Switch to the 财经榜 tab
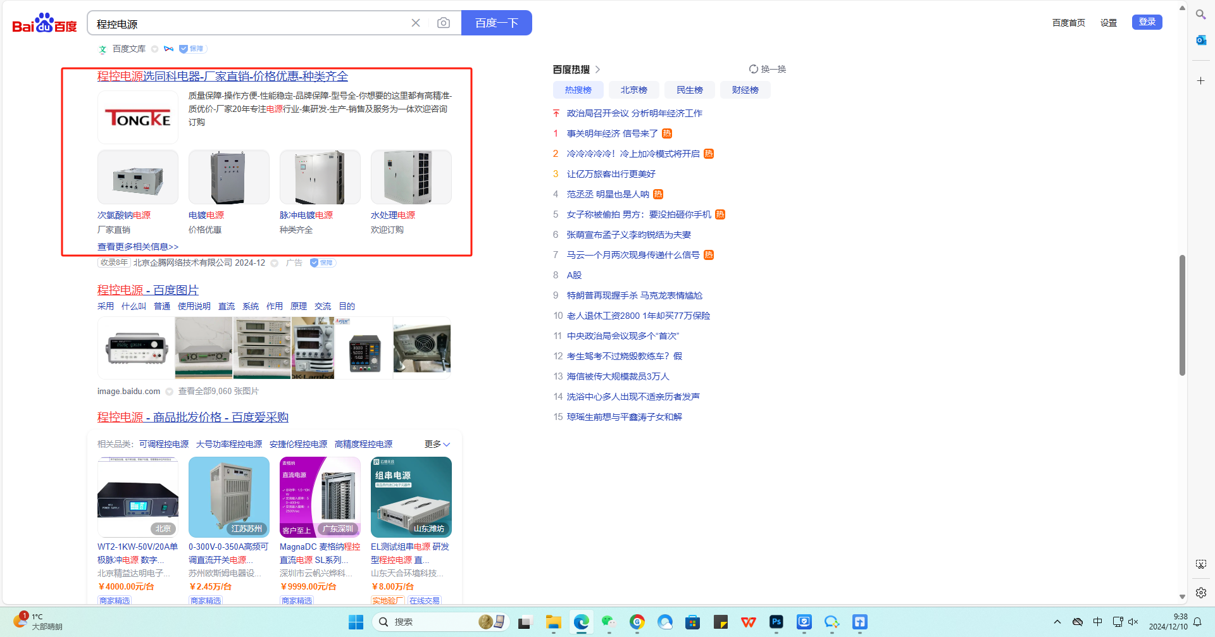This screenshot has width=1215, height=637. pos(745,90)
